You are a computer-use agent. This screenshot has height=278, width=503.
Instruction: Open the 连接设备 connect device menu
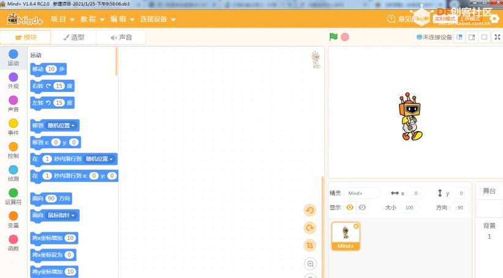coord(157,19)
